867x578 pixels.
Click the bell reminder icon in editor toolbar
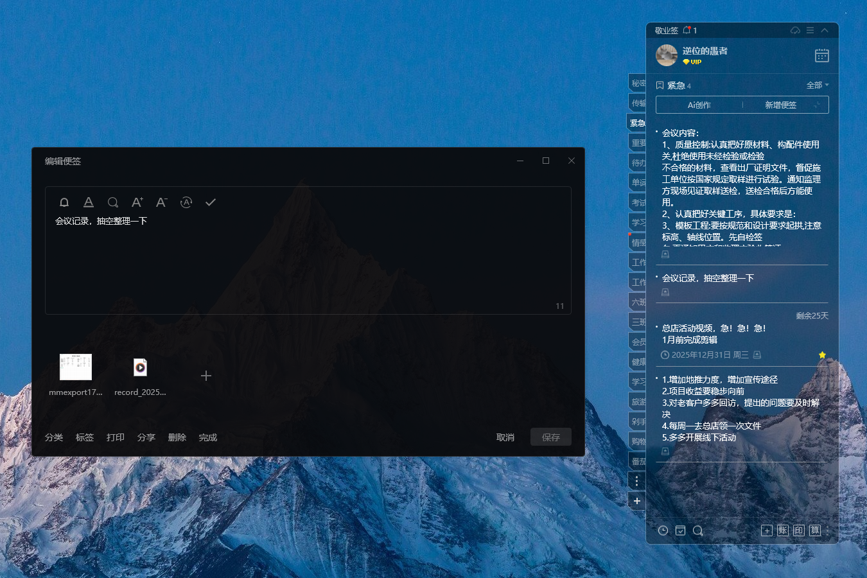64,202
